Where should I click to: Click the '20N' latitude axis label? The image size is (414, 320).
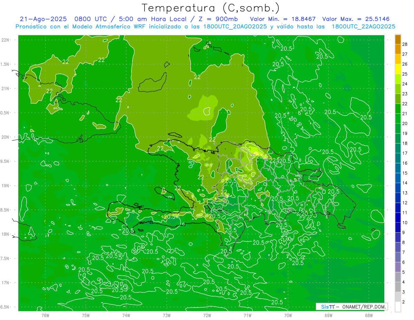[x=5, y=137]
